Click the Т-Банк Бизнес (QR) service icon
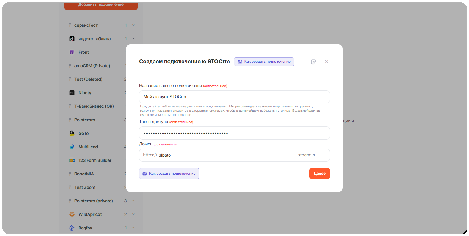The width and height of the screenshot is (469, 236). [x=70, y=106]
